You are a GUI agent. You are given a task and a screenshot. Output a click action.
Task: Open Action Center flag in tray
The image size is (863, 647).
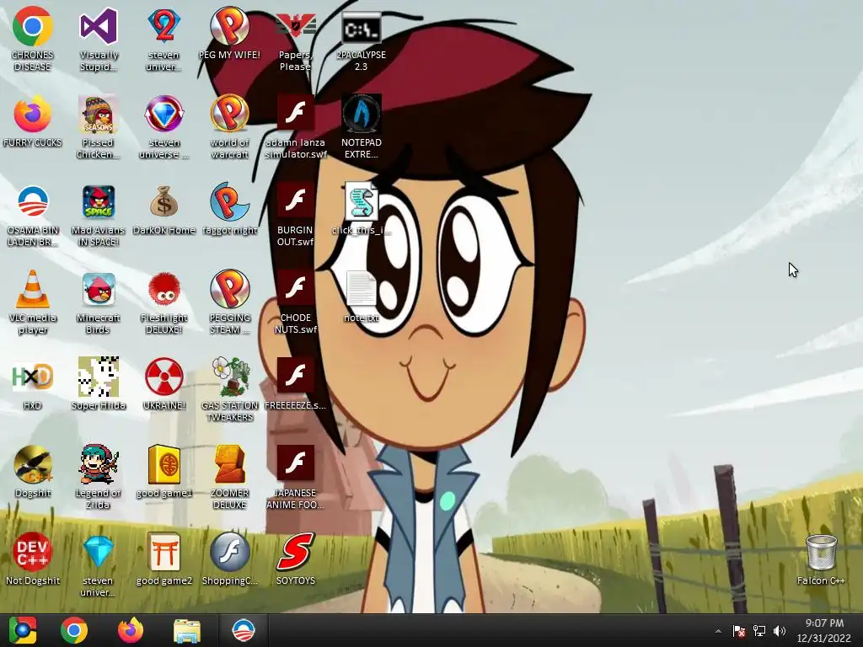click(x=739, y=631)
